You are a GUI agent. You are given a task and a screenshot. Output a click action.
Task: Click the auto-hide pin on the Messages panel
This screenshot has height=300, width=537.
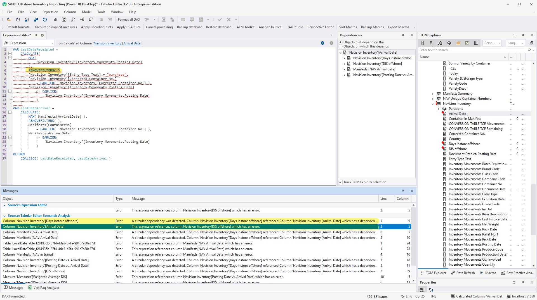click(403, 191)
